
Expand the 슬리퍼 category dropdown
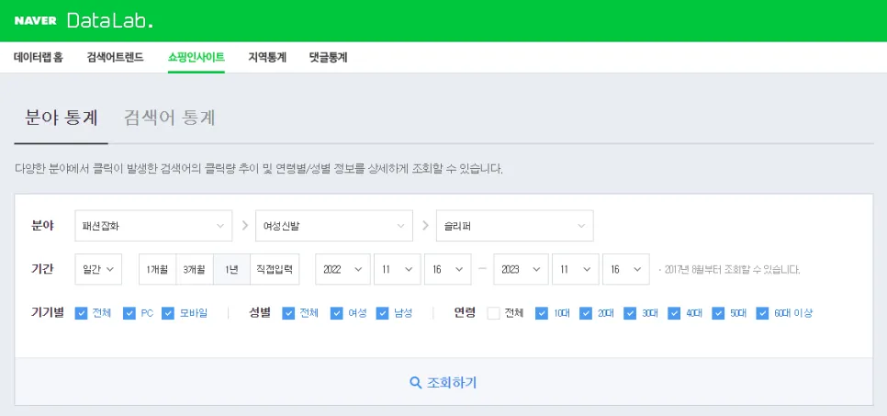click(515, 226)
